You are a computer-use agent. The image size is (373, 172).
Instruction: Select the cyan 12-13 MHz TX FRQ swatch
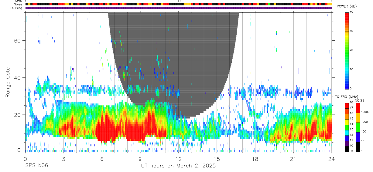pos(347,133)
